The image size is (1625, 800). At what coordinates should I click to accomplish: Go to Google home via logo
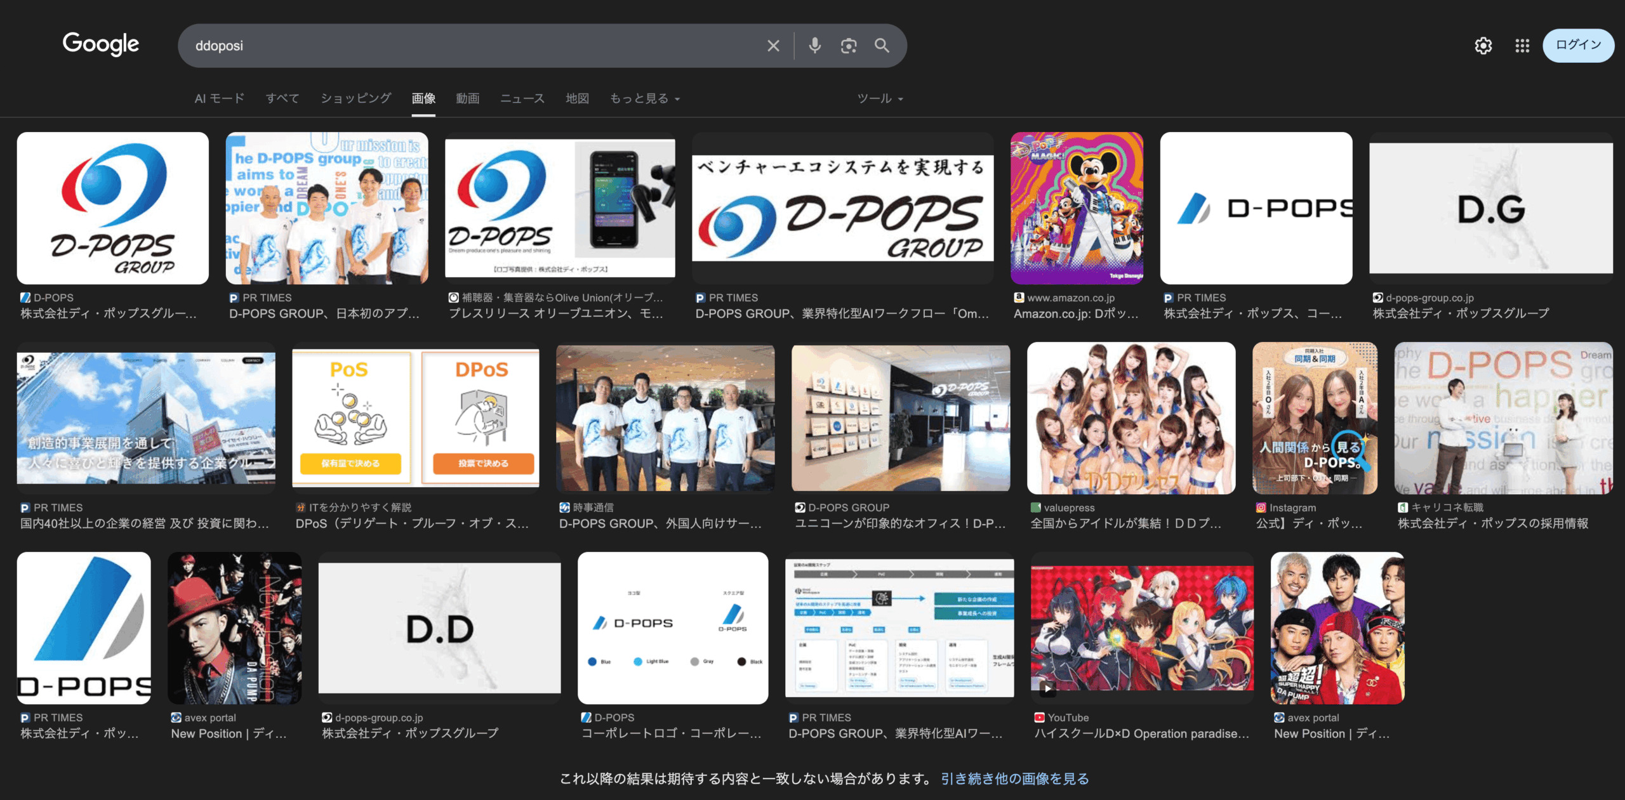tap(100, 44)
